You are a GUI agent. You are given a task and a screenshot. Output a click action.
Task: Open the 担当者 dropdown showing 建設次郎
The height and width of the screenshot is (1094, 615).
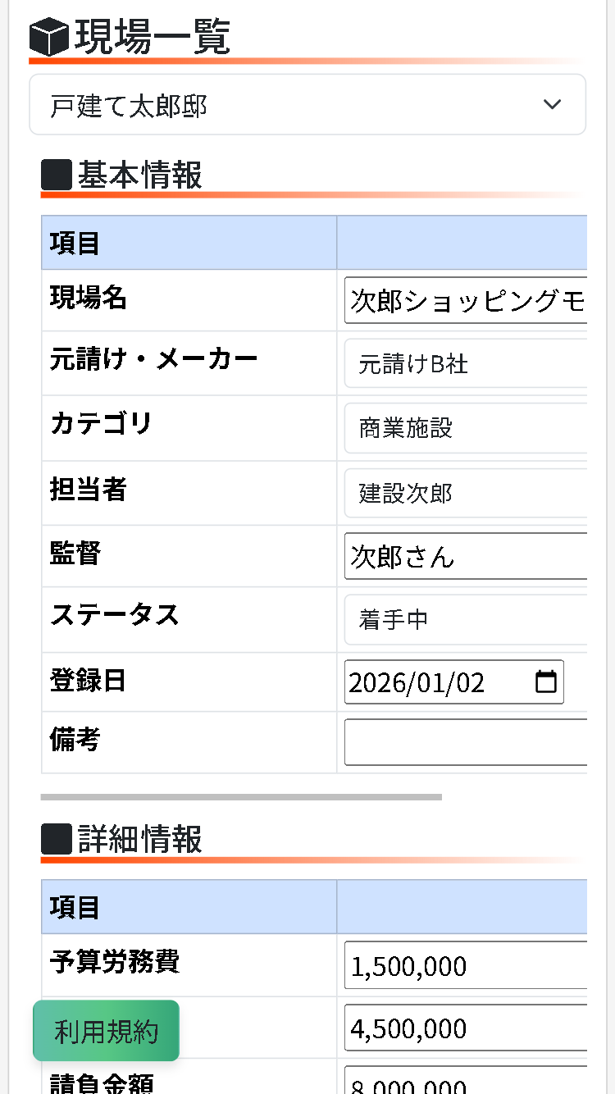(x=467, y=492)
